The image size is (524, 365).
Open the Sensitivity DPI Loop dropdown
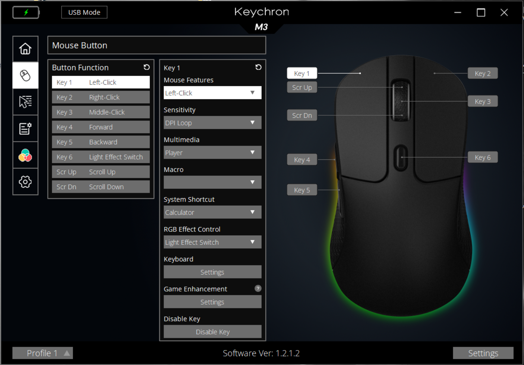[212, 123]
